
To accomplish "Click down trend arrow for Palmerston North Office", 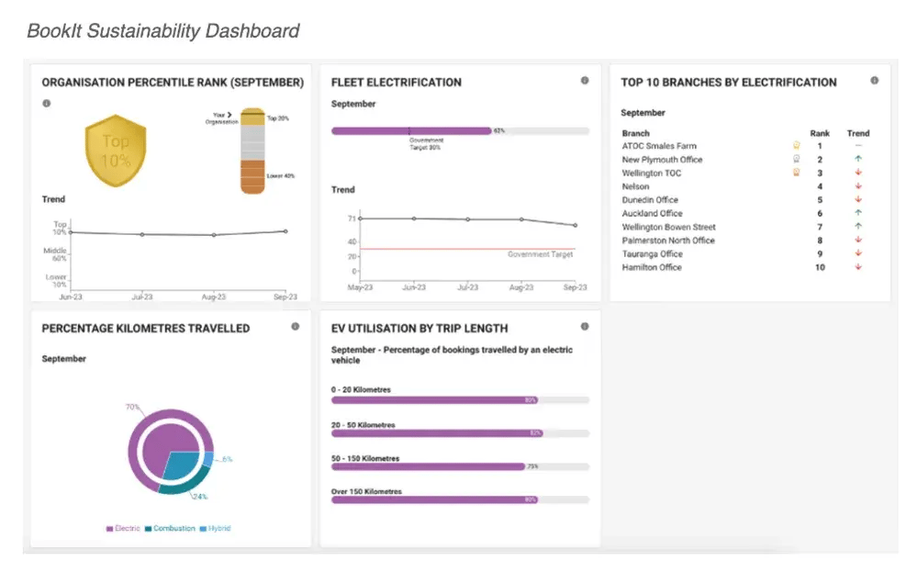I will point(858,240).
